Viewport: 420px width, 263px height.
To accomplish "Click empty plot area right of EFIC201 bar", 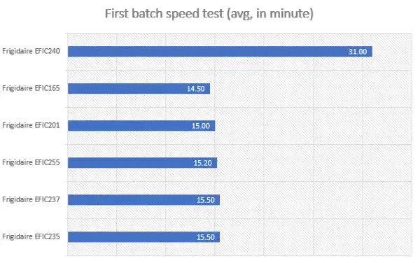I will point(314,126).
